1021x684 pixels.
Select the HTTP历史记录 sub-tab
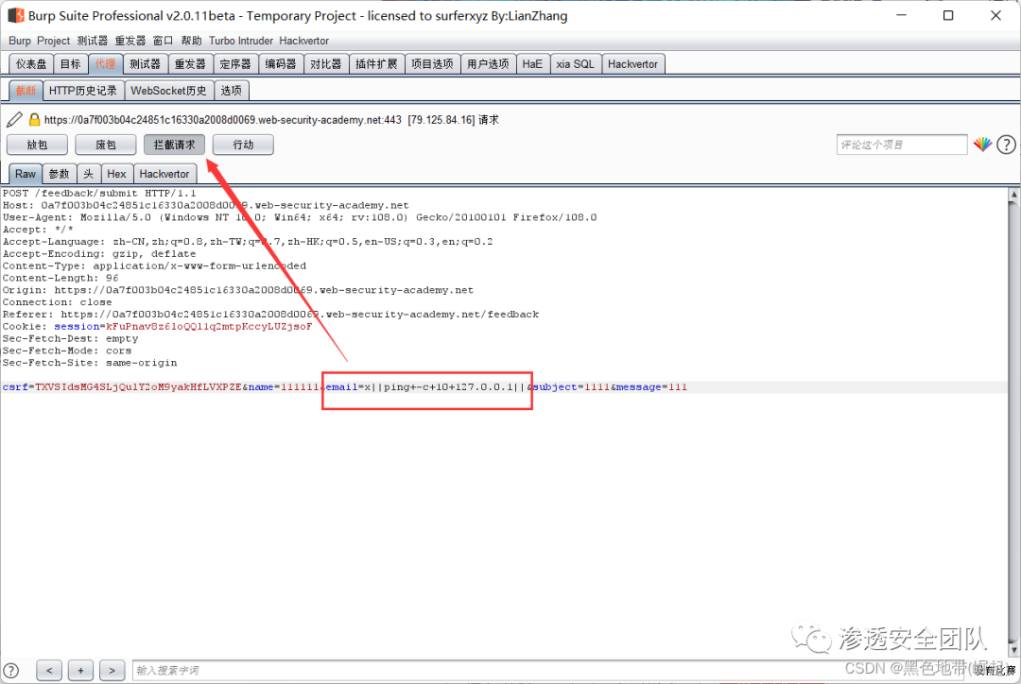82,91
